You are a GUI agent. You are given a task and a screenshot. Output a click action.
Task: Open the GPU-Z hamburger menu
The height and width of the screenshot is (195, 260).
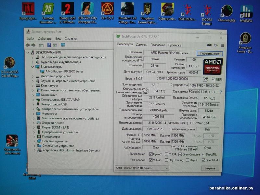[223, 45]
